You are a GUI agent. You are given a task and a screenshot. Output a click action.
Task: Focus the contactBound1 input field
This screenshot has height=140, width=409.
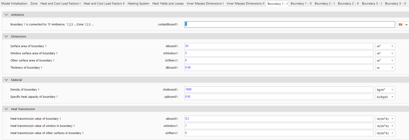290,25
